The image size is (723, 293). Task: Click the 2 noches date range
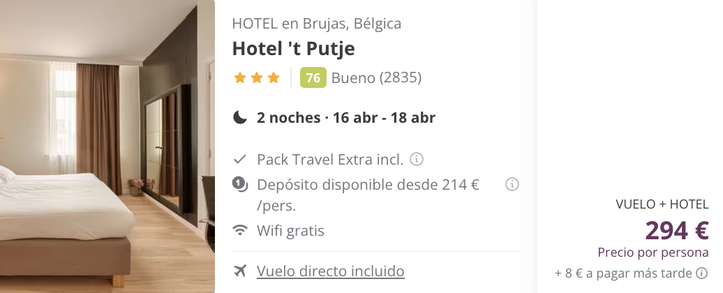346,117
